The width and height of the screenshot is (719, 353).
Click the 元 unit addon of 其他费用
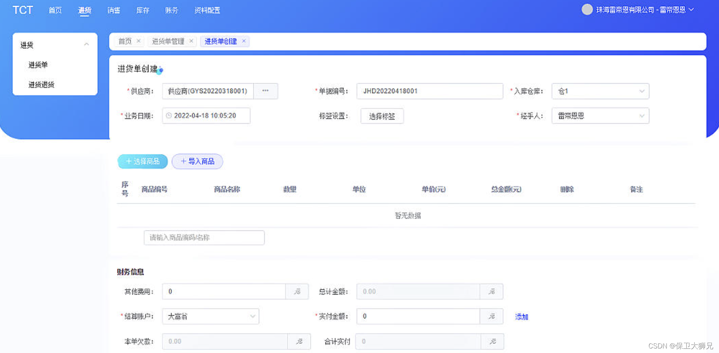297,292
